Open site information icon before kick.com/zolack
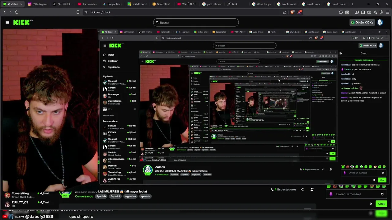The image size is (392, 220). [86, 12]
